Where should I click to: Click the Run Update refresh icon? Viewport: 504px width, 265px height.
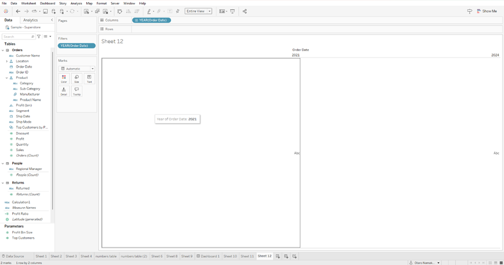[73, 11]
